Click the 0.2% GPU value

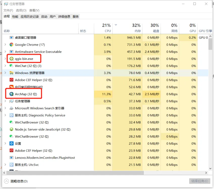[x=192, y=38]
